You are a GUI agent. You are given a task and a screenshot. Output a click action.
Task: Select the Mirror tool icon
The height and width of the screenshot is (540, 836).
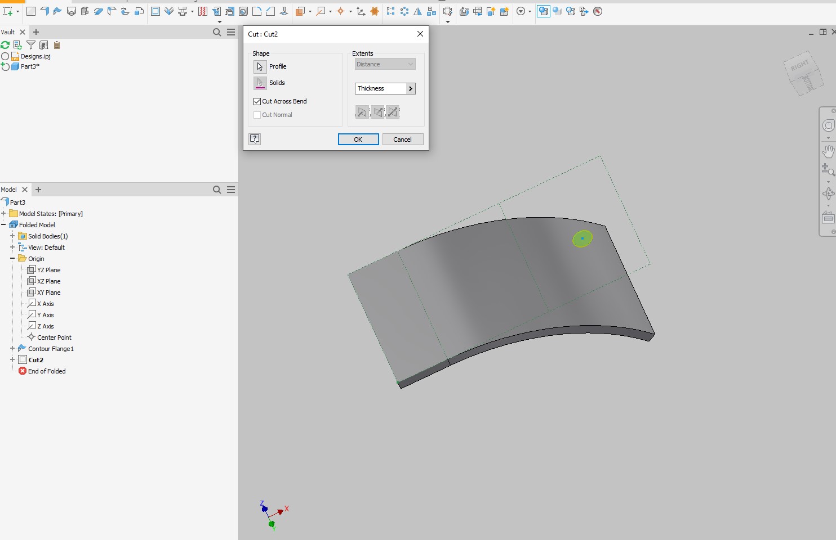point(417,11)
